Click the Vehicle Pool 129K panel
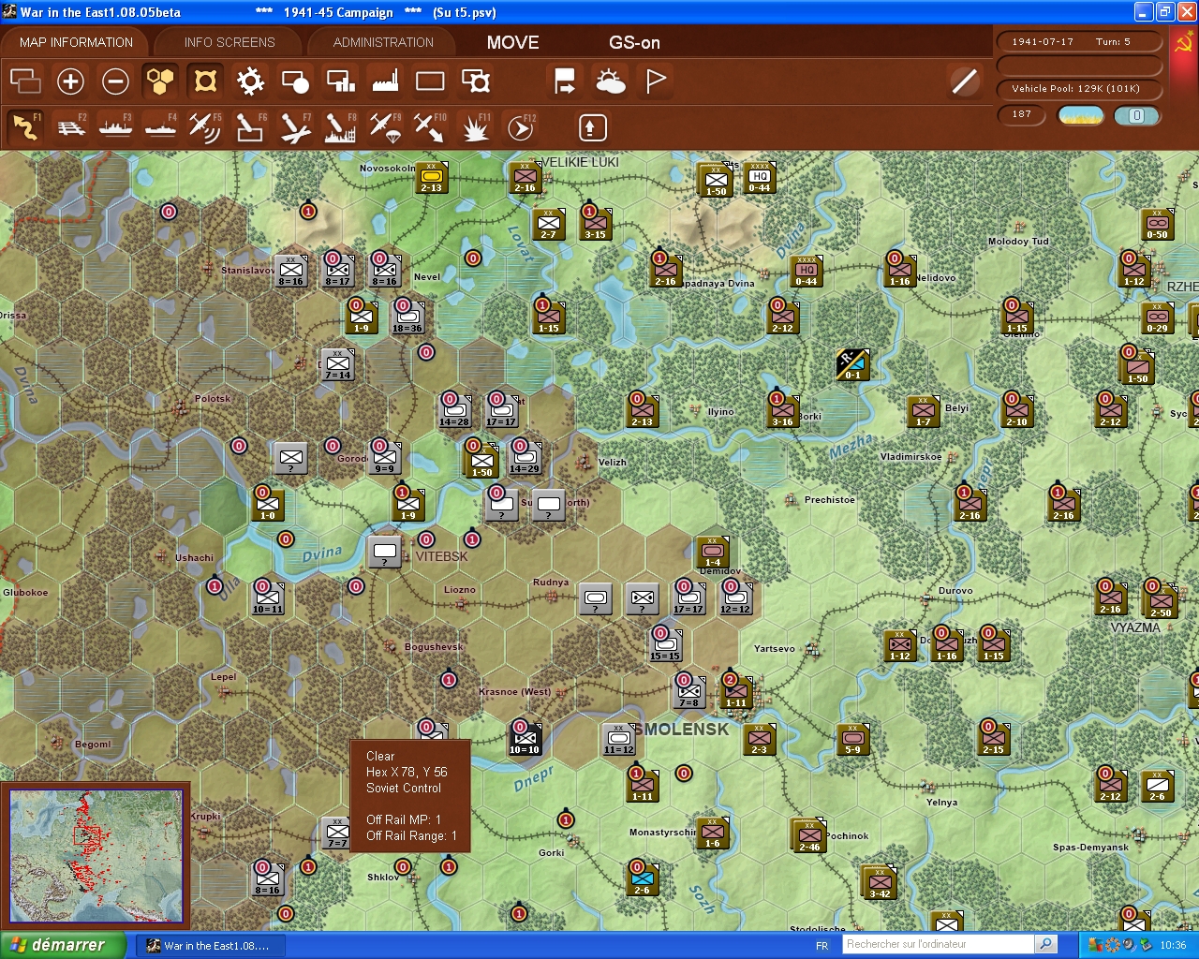The width and height of the screenshot is (1199, 959). pos(1079,88)
